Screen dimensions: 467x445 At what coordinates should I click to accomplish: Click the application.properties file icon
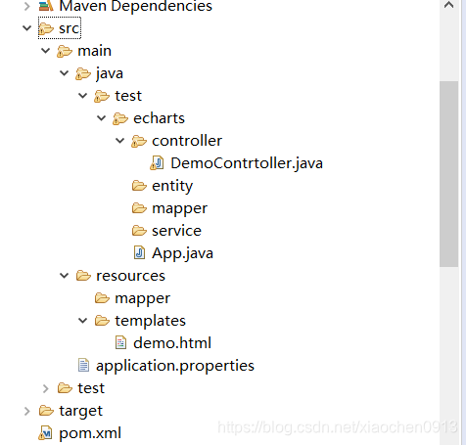(83, 366)
